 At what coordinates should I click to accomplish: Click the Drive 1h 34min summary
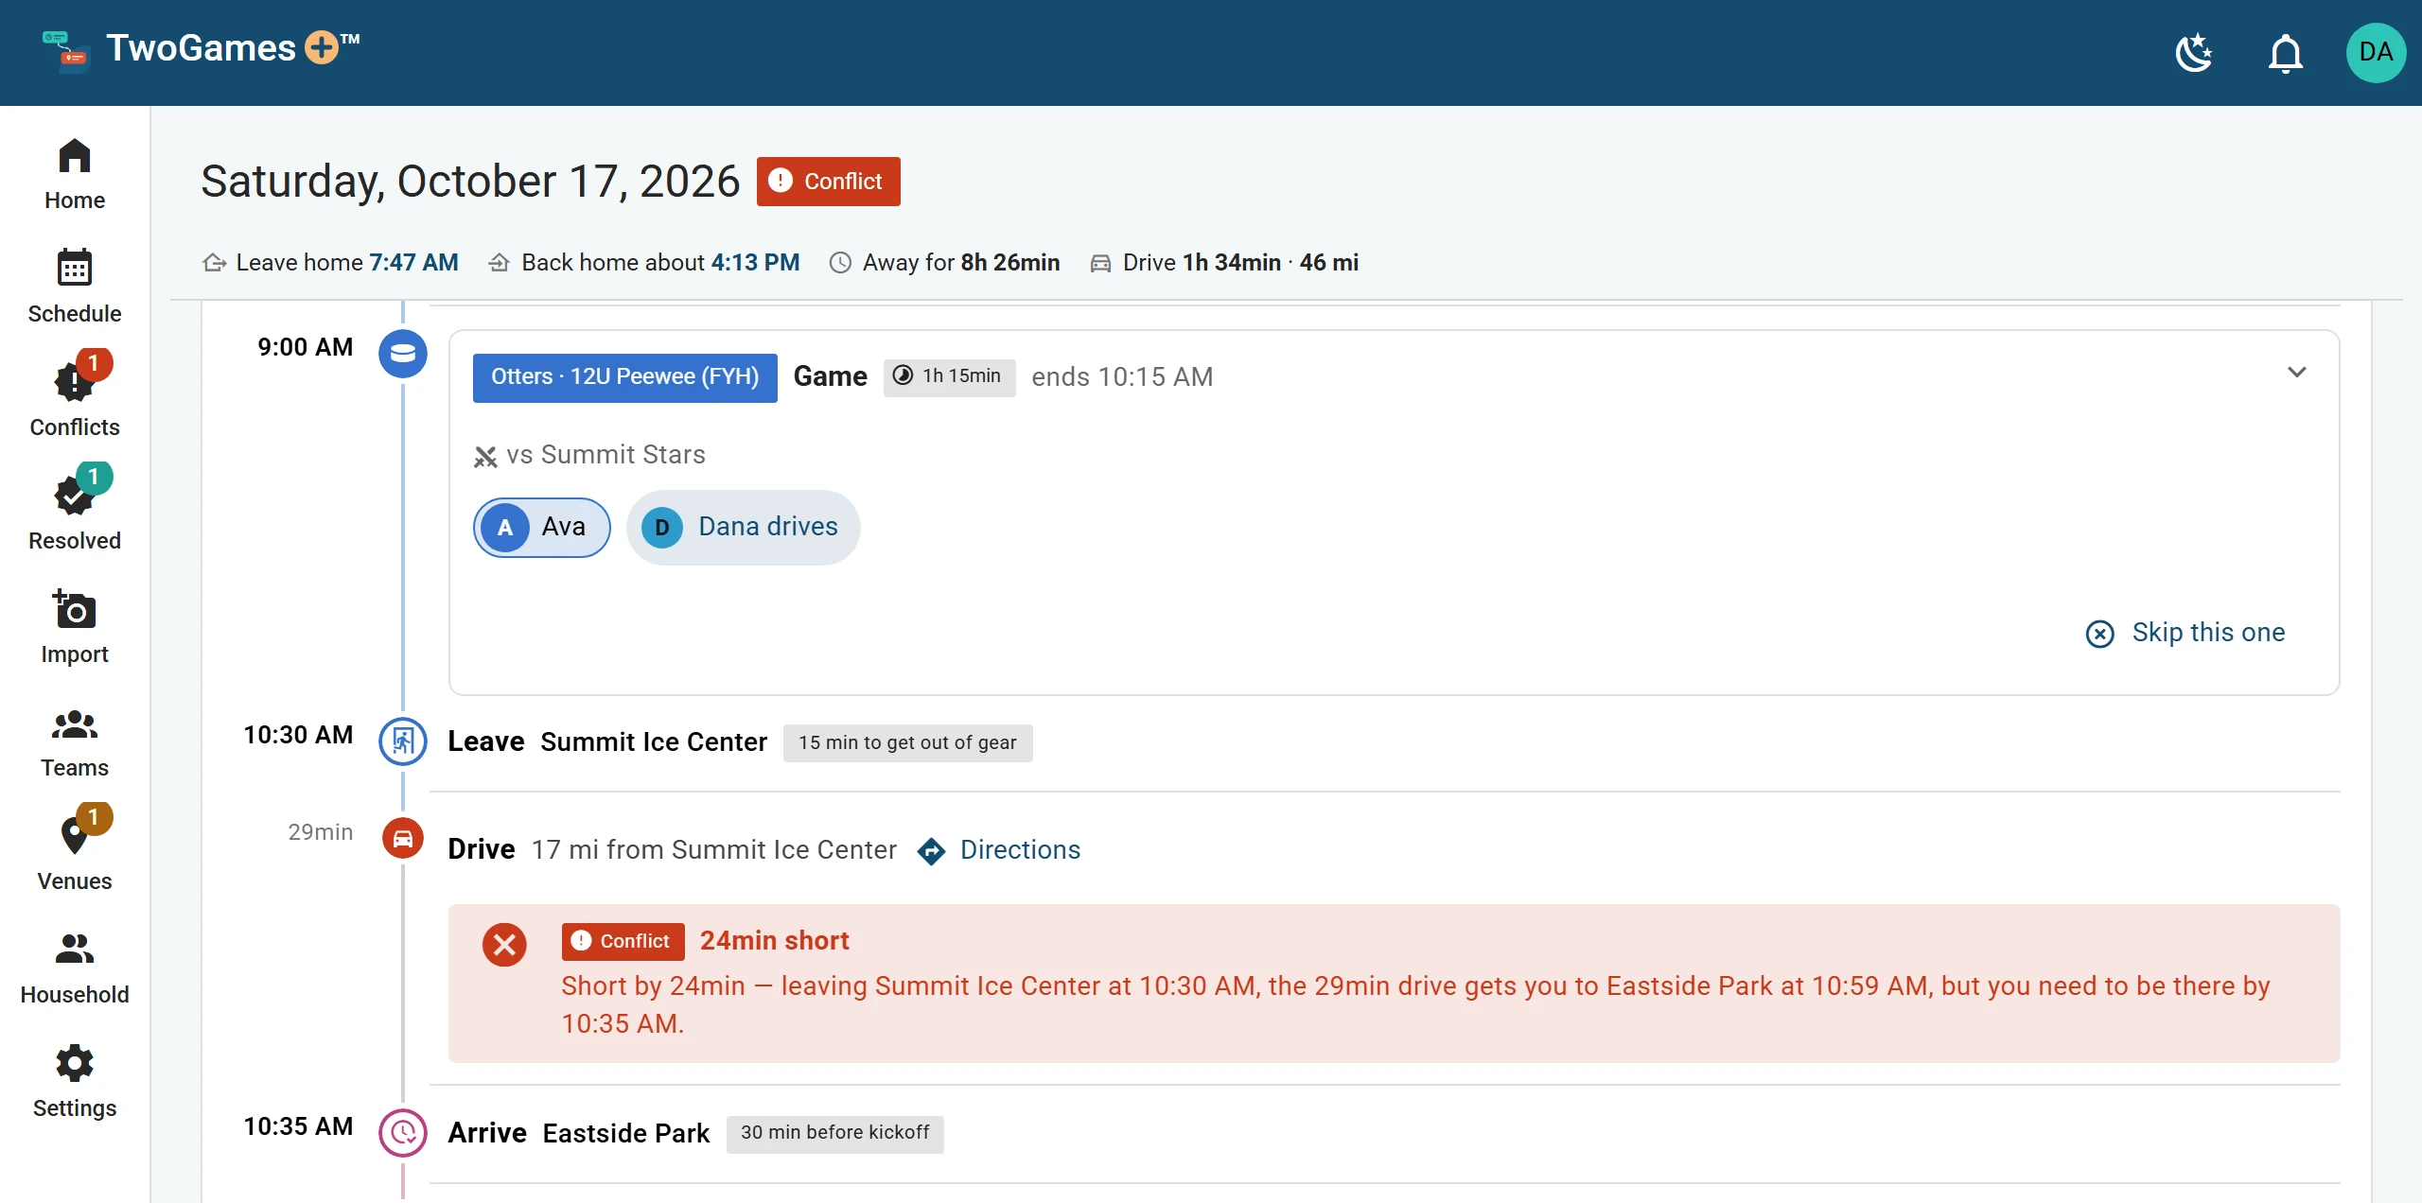click(x=1224, y=263)
